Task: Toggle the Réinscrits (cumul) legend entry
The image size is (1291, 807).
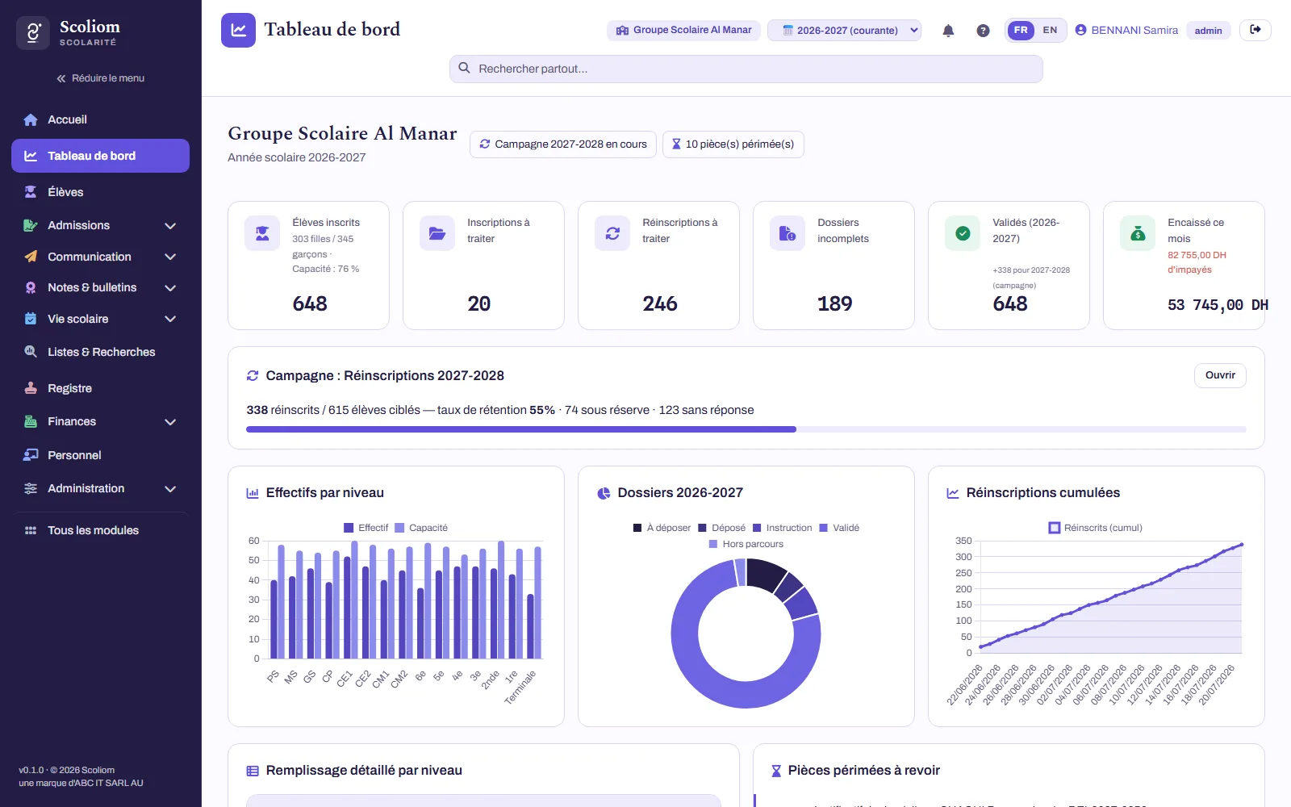Action: coord(1095,528)
